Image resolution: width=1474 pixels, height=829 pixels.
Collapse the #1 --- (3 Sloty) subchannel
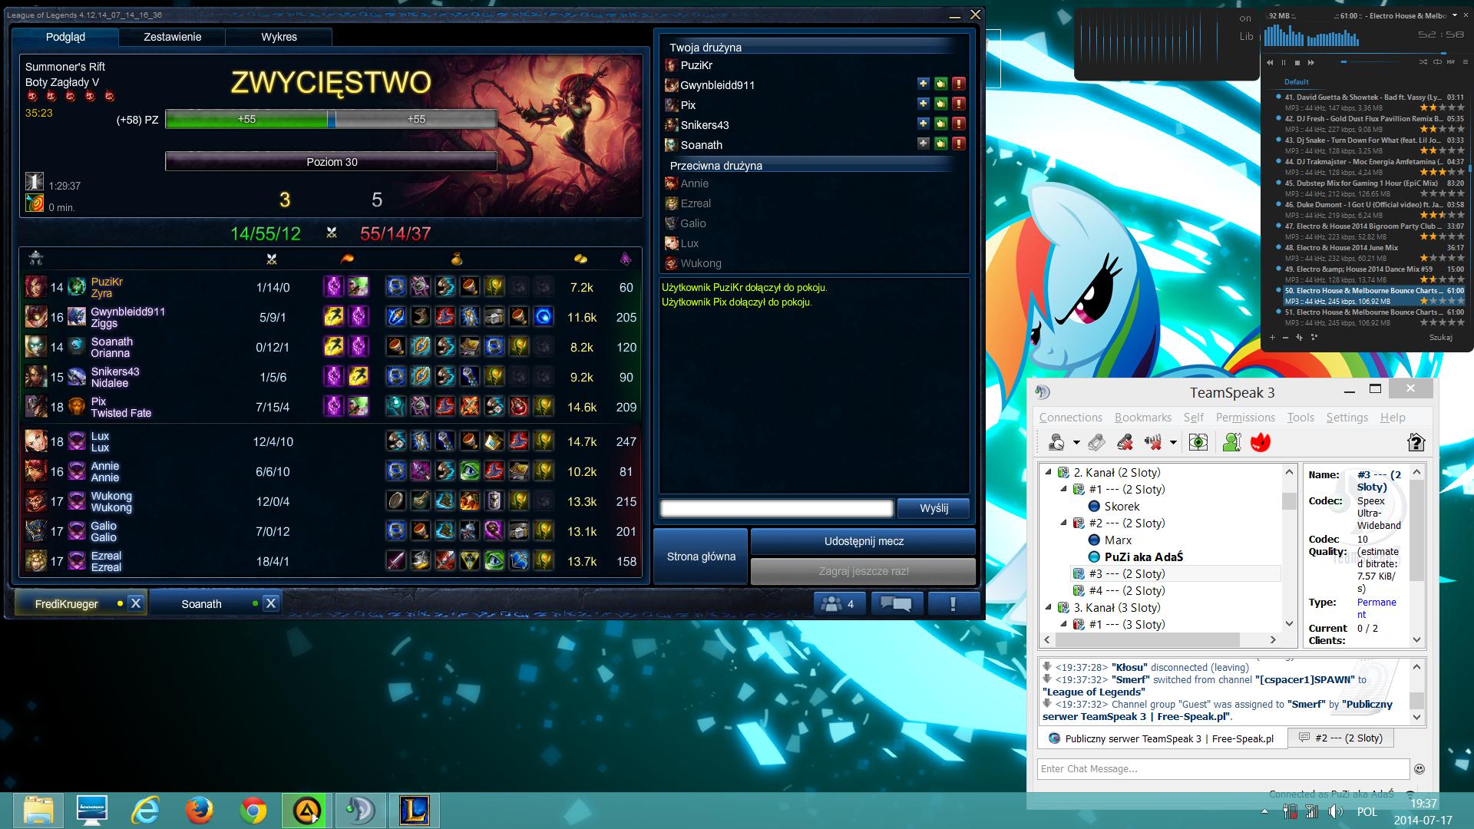click(1064, 624)
